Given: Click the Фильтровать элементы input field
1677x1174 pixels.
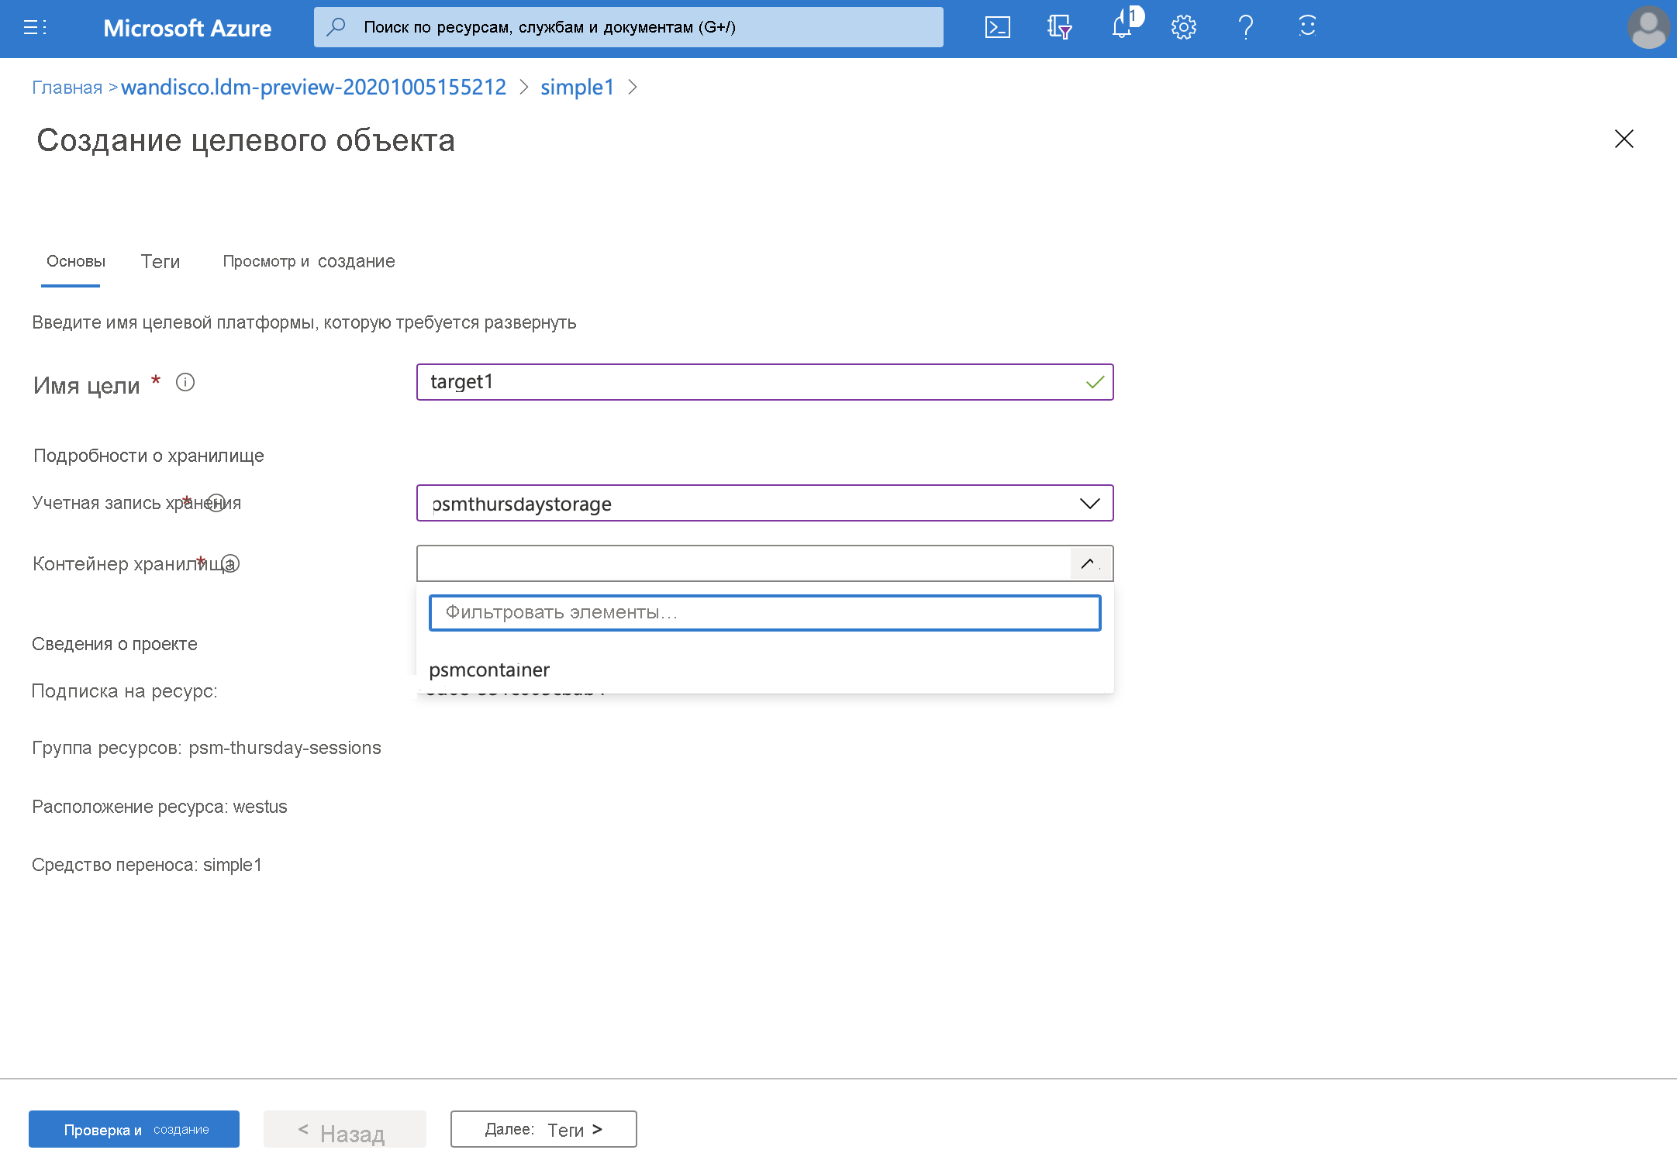Looking at the screenshot, I should 765,612.
